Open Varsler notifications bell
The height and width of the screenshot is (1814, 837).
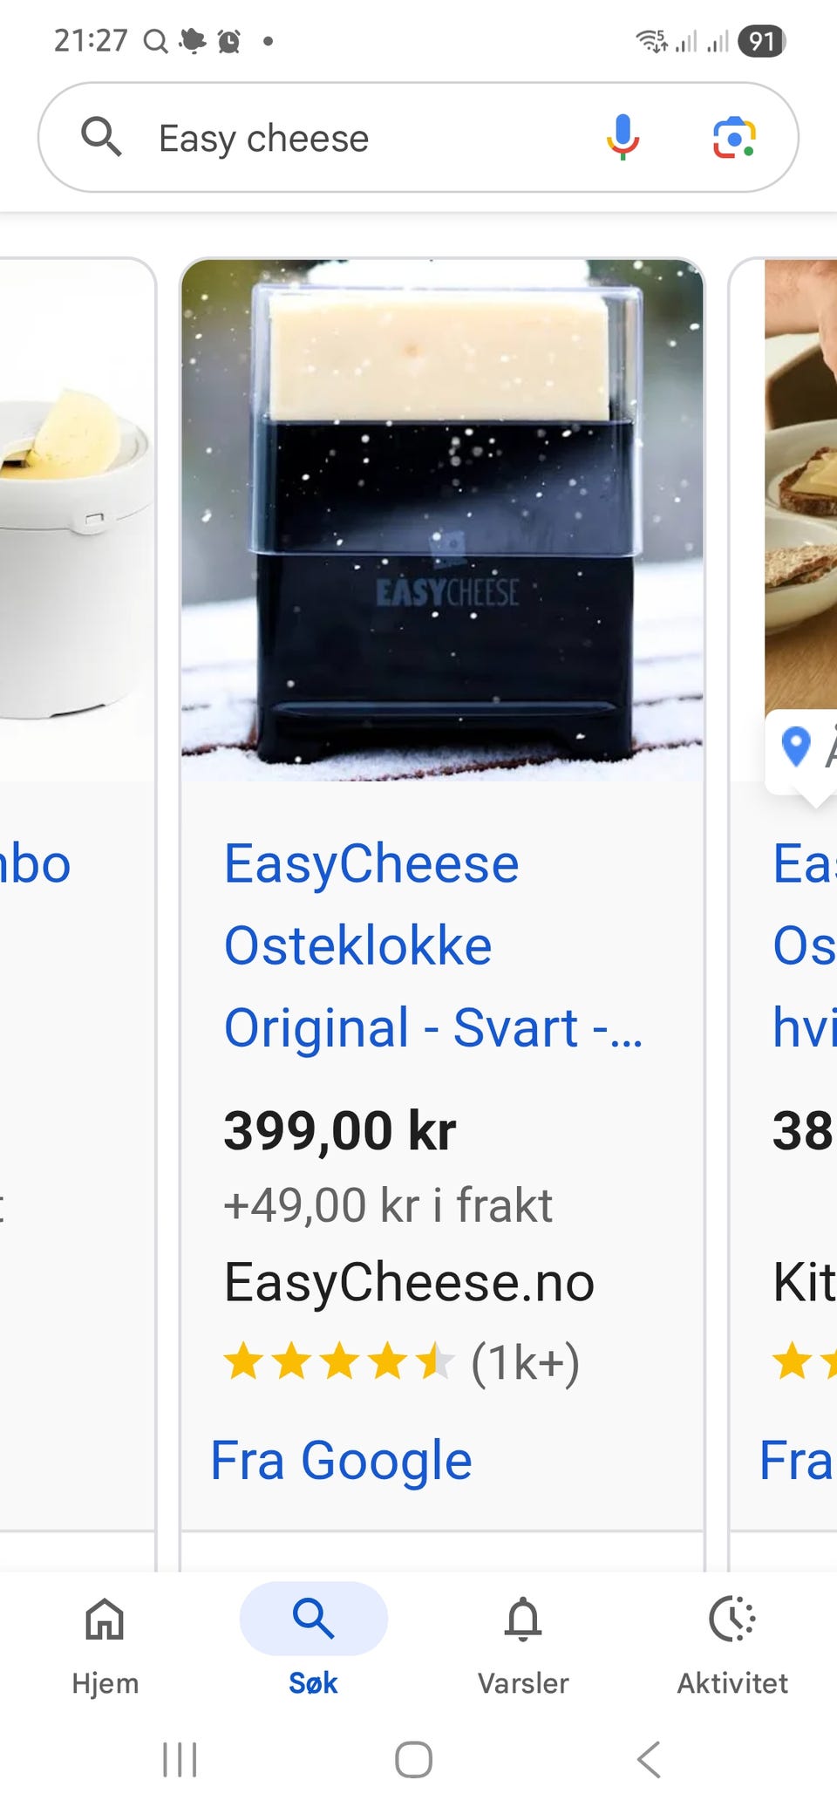coord(523,1646)
